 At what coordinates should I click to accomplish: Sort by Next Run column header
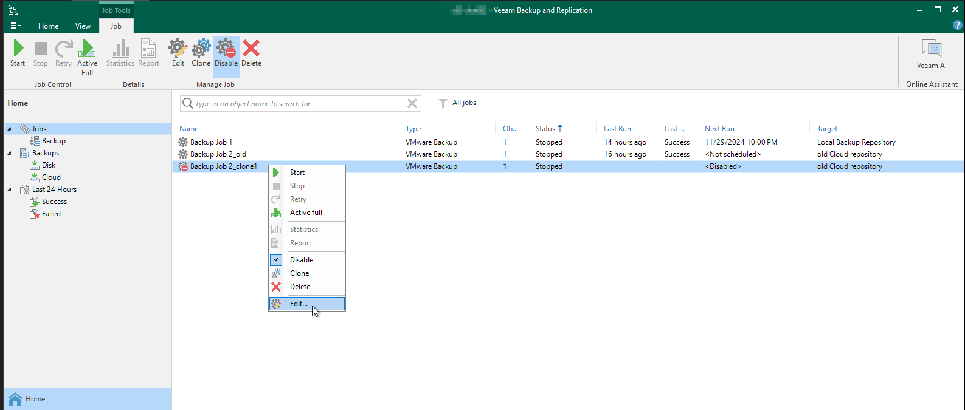tap(719, 129)
